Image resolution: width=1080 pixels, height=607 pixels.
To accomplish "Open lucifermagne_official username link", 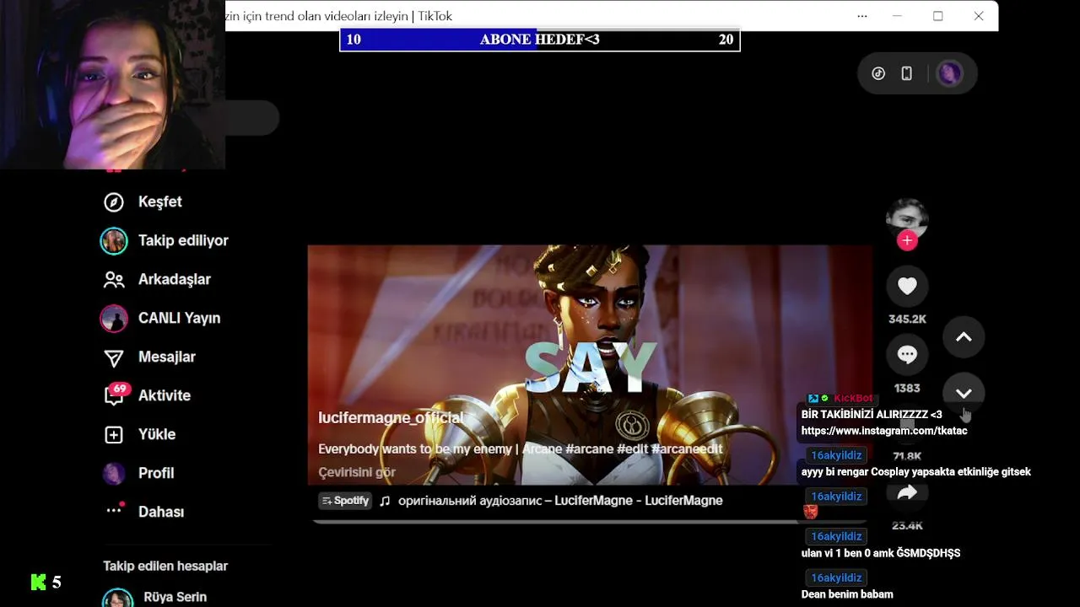I will click(391, 418).
